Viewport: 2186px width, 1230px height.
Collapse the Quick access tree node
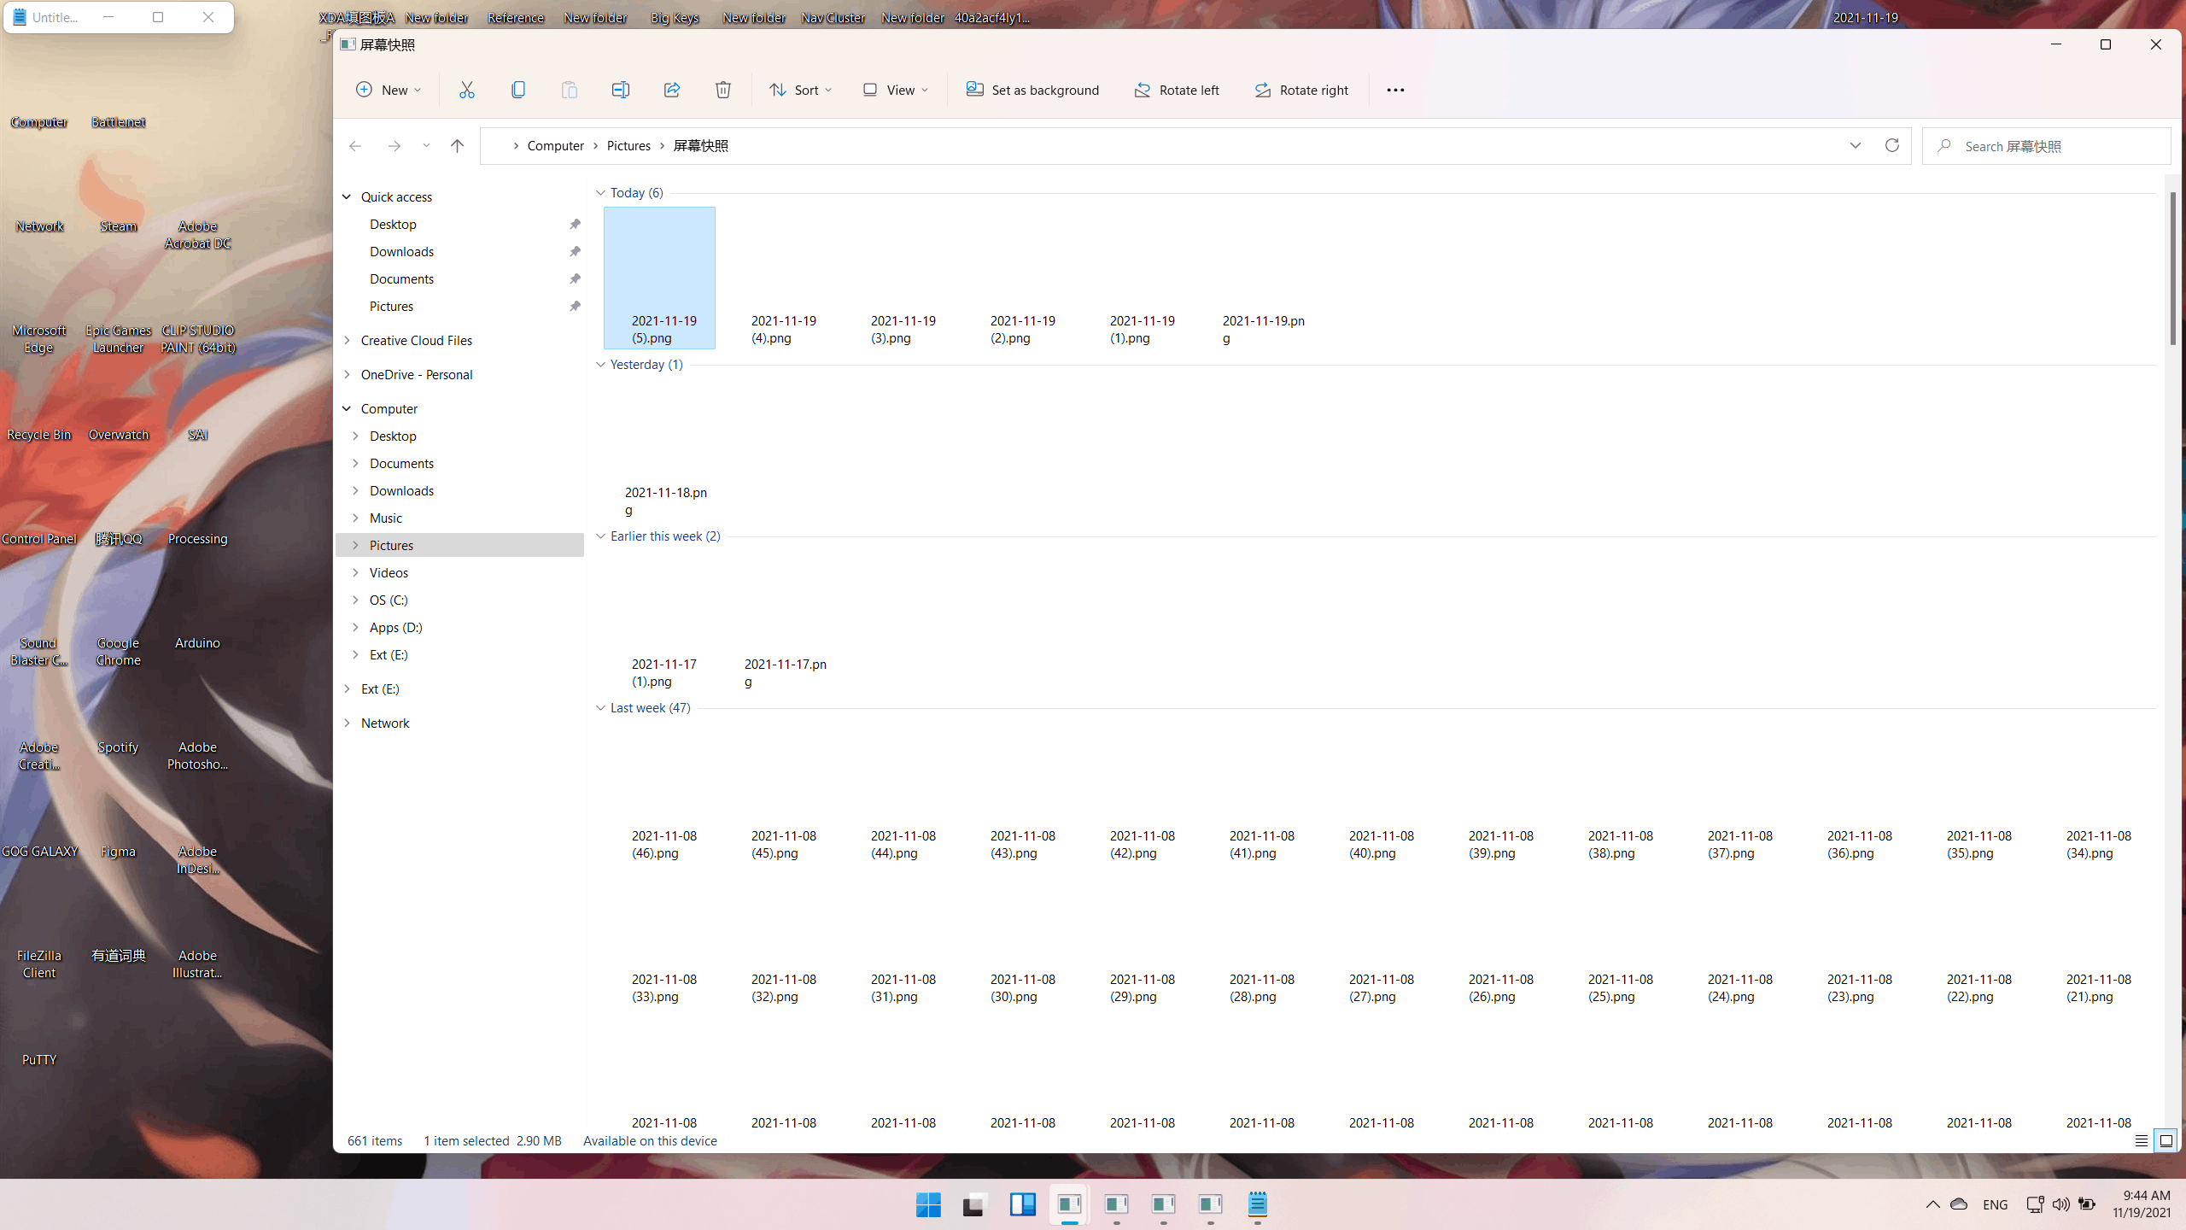(347, 196)
